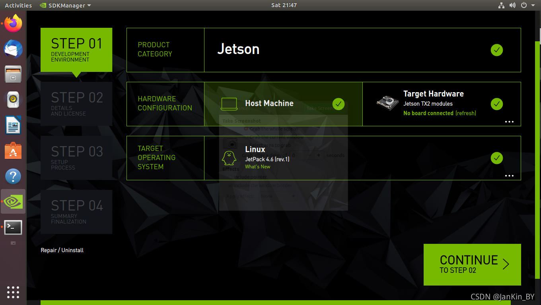Open the What's New link

pos(257,167)
